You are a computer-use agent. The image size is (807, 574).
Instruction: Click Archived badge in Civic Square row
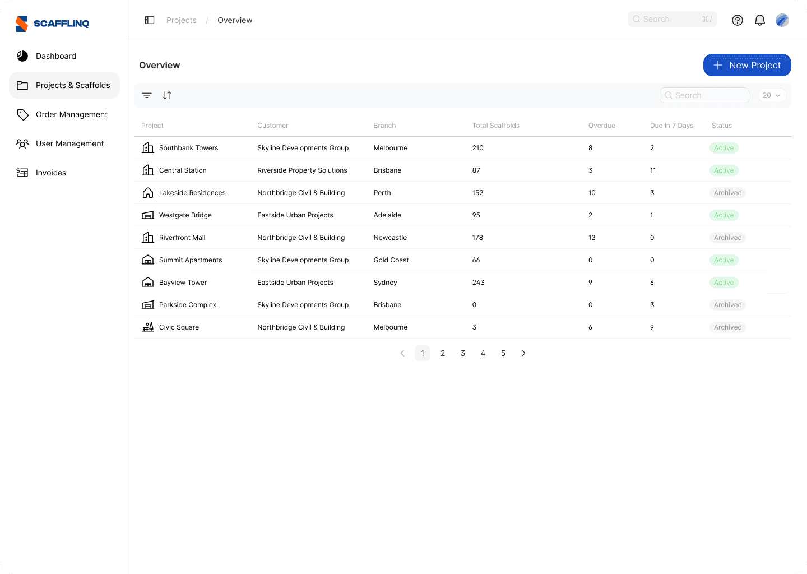tap(727, 327)
